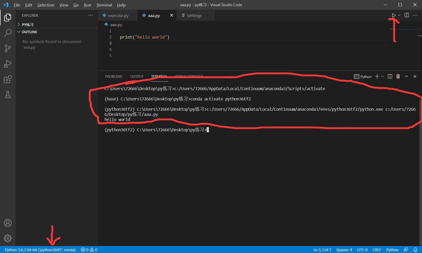Image resolution: width=422 pixels, height=253 pixels.
Task: Switch to the PROBLEMS tab
Action: [x=113, y=76]
